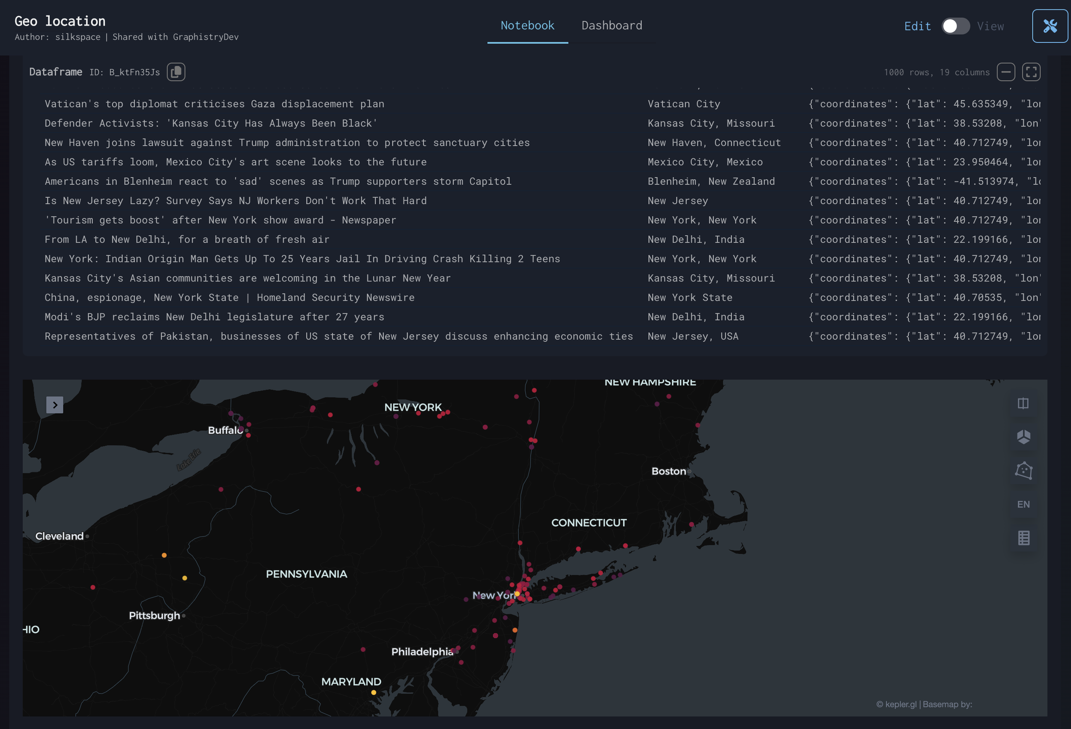Expand Dataframe to fullscreen
This screenshot has width=1071, height=729.
(x=1031, y=72)
